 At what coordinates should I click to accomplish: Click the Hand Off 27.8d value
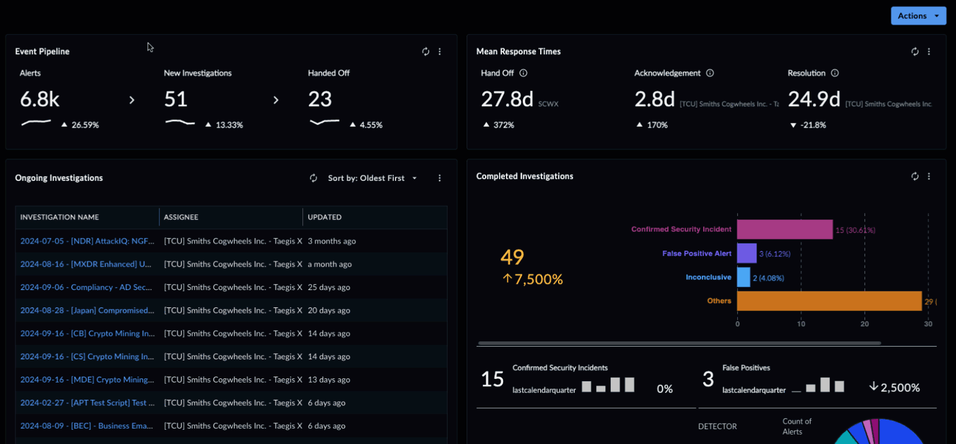click(507, 99)
